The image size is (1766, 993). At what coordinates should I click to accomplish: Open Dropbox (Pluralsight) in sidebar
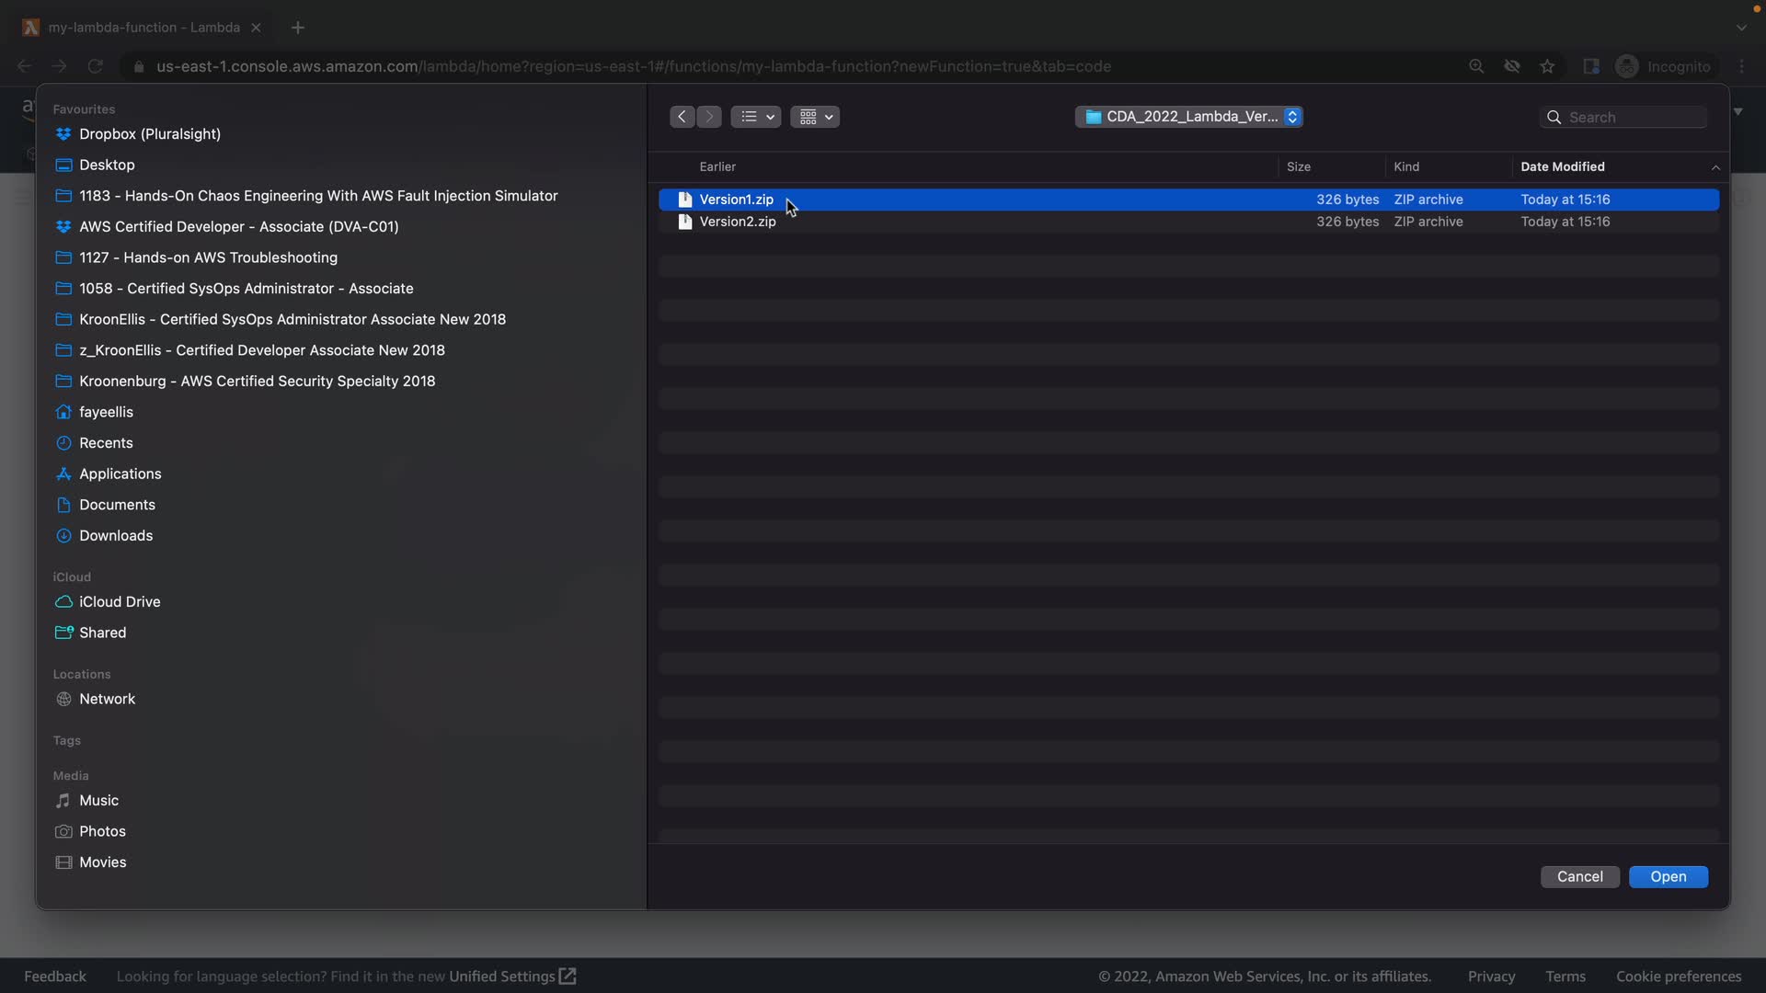(x=149, y=134)
